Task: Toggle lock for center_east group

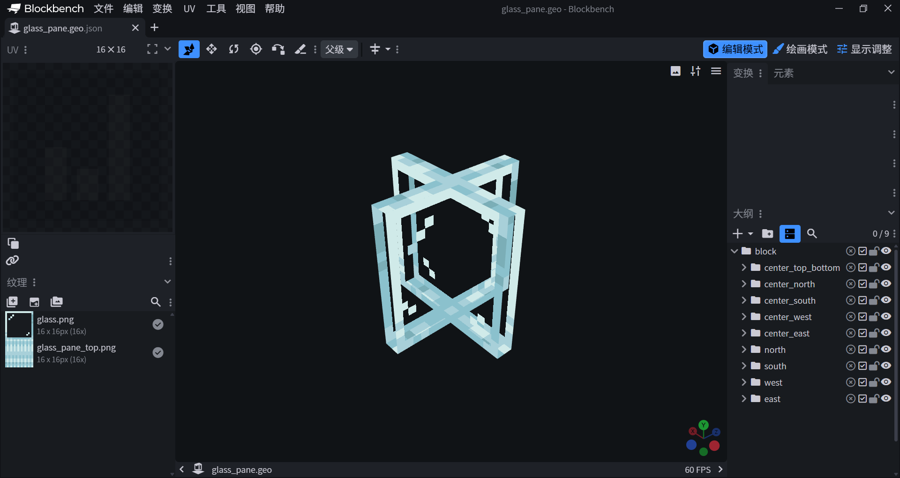Action: coord(874,333)
